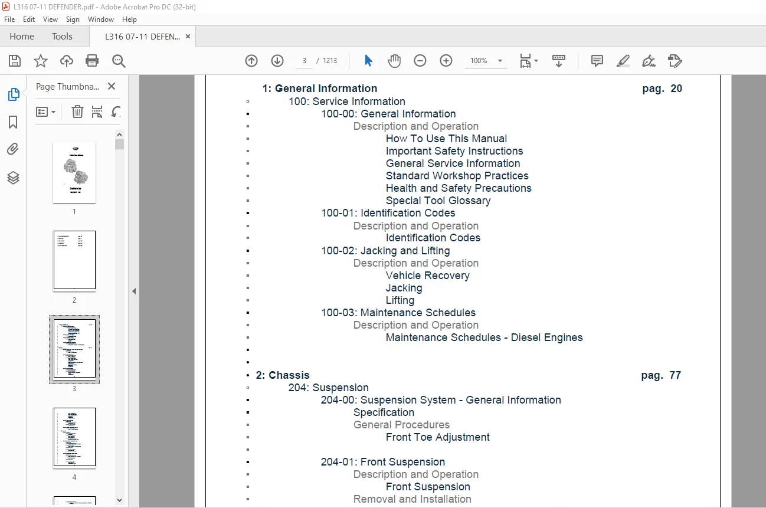Upload the file with the cloud icon
The height and width of the screenshot is (508, 766).
(67, 61)
